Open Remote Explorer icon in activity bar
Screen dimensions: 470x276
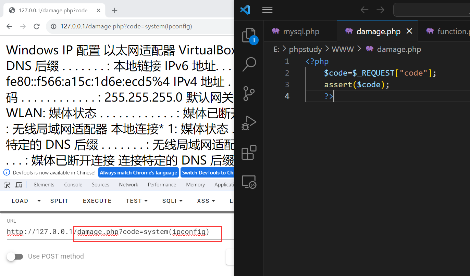pos(249,182)
